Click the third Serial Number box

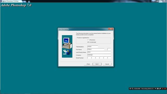[x=97, y=58]
